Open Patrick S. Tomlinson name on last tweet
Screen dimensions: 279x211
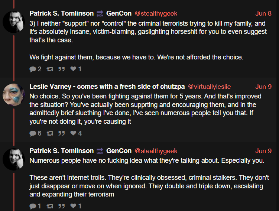click(62, 151)
